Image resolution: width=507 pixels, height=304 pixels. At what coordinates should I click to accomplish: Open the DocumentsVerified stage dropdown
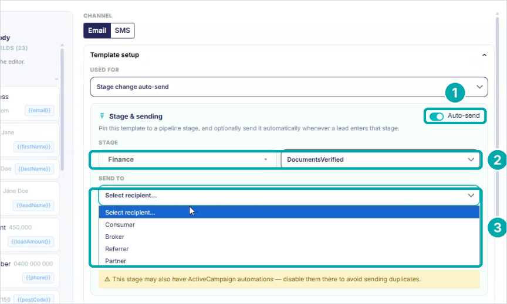(380, 159)
